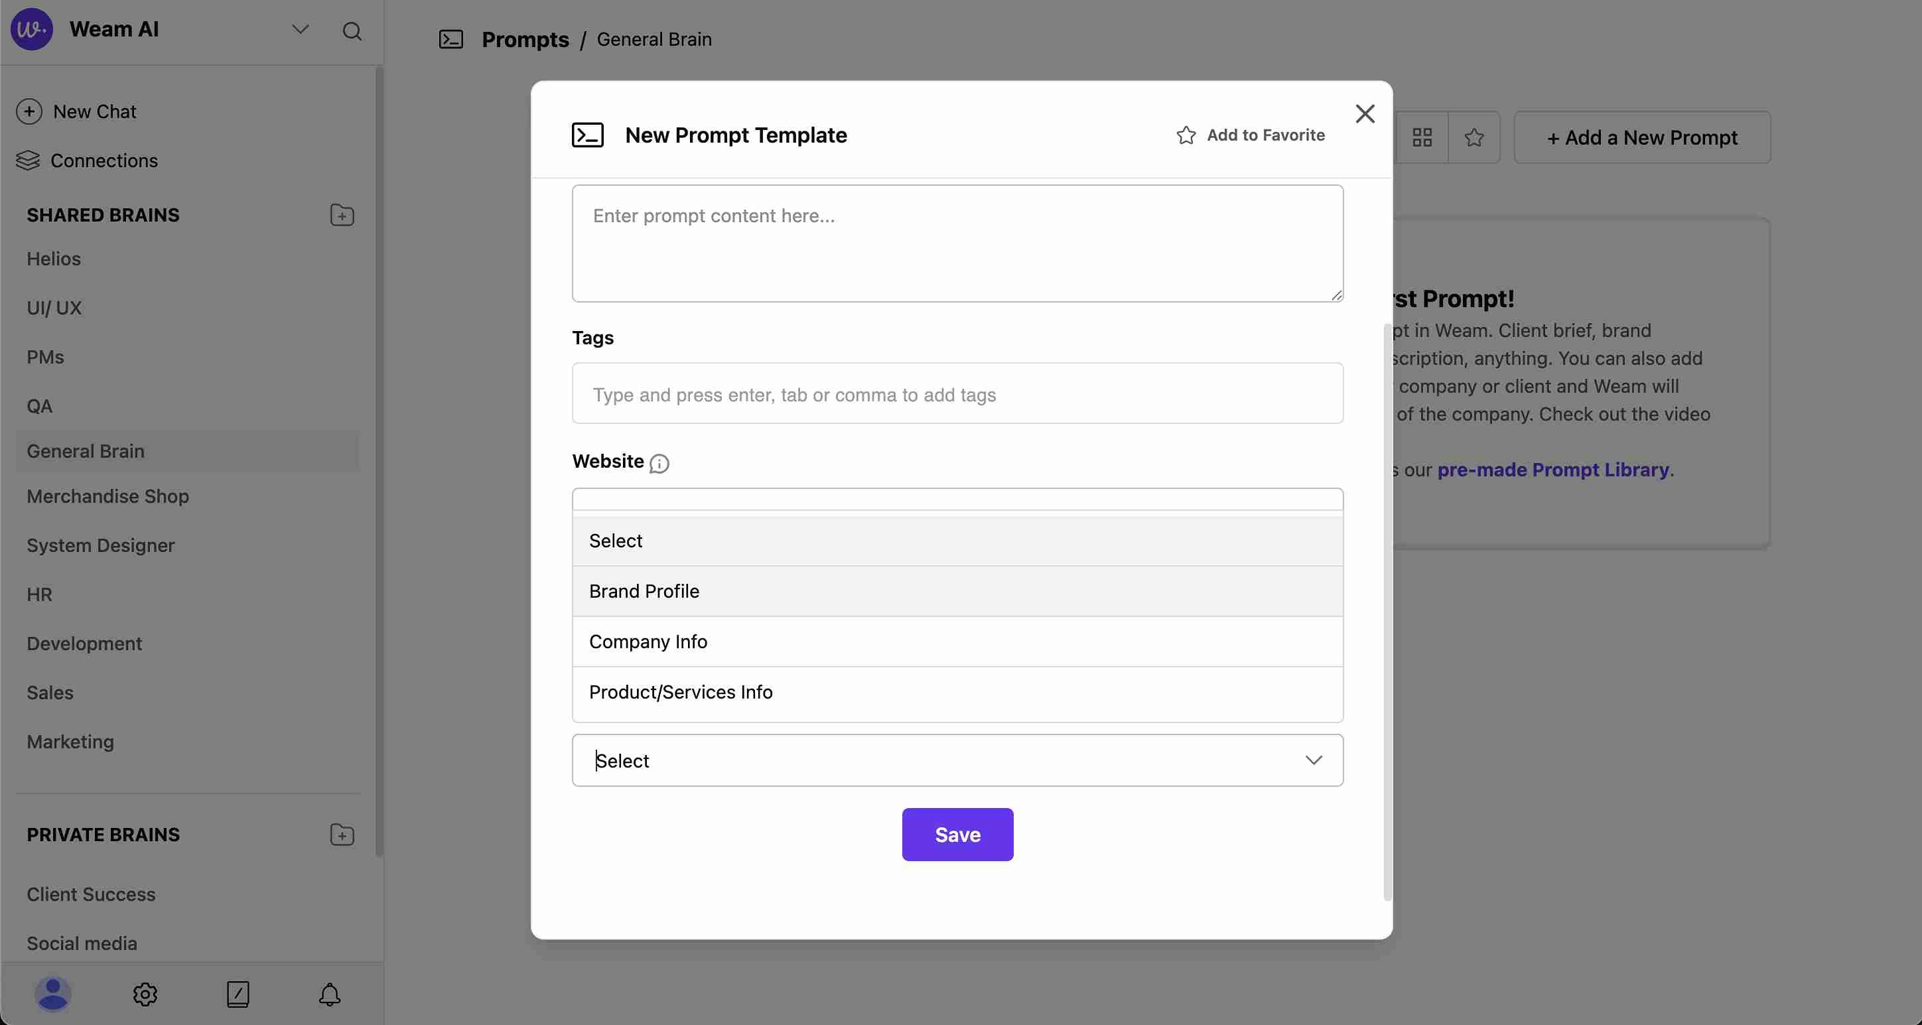Open Merchandise Shop brain in sidebar
Screen dimensions: 1922x1025
click(108, 496)
